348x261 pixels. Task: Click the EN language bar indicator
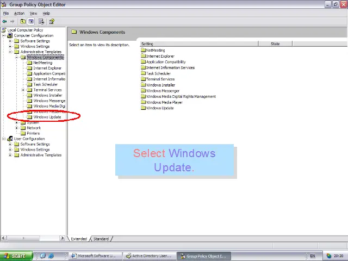click(313, 256)
